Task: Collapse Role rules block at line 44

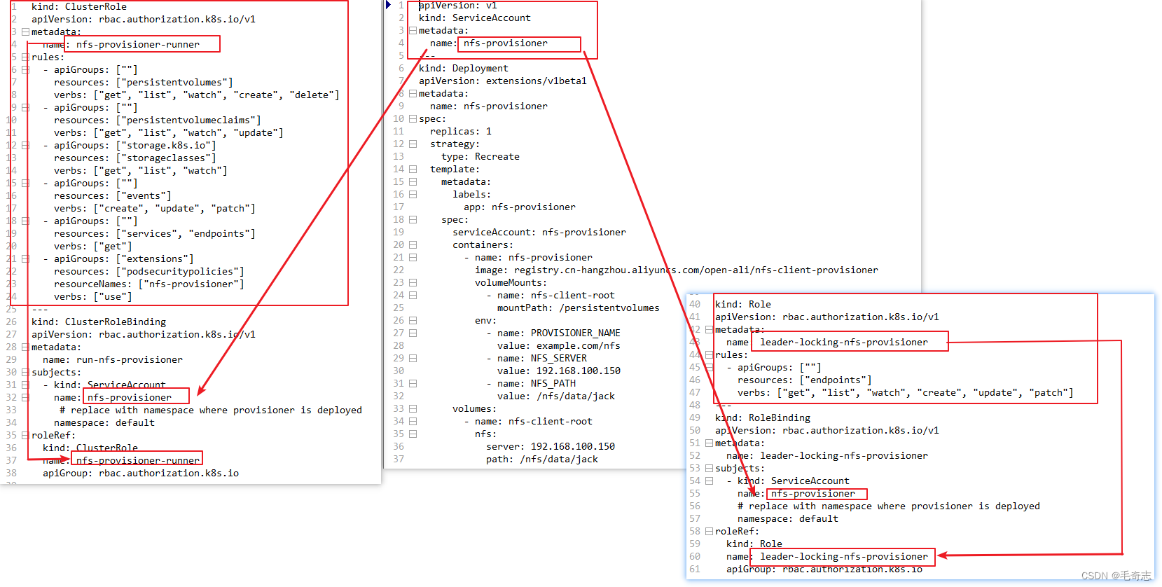Action: tap(709, 354)
